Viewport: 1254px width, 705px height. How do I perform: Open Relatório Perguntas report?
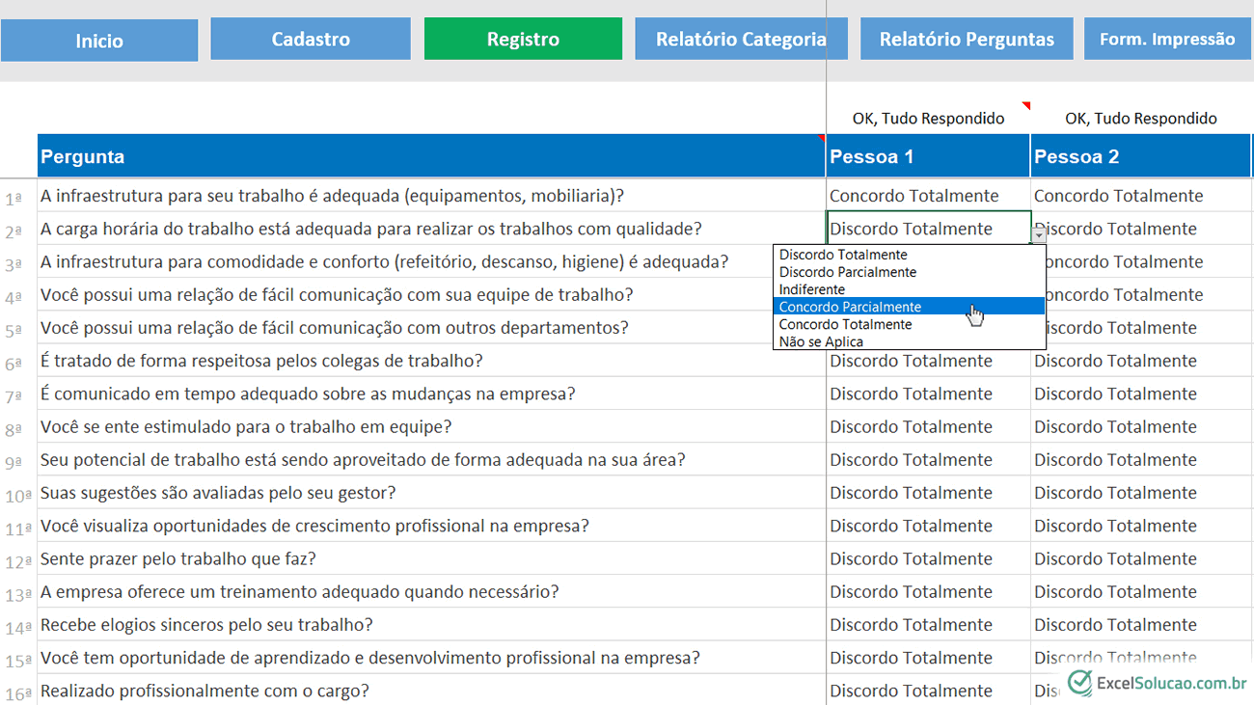coord(967,40)
